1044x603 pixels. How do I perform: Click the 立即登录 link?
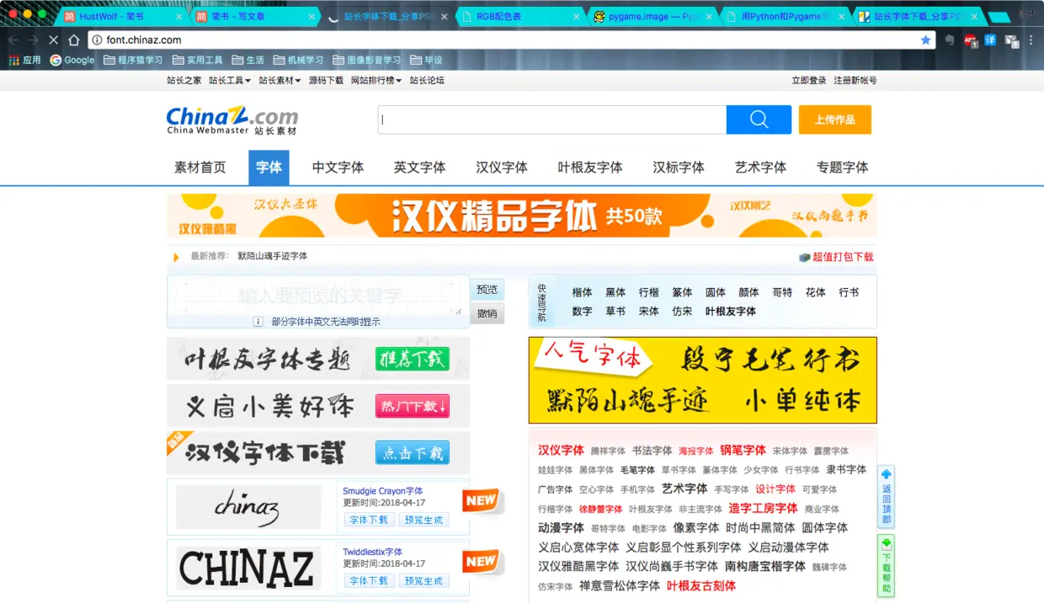point(809,80)
